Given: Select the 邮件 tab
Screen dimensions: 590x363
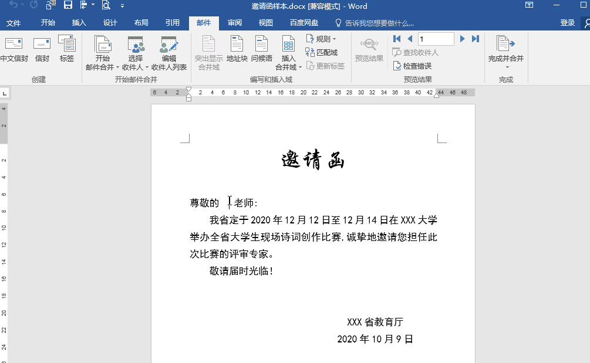Looking at the screenshot, I should coord(204,23).
